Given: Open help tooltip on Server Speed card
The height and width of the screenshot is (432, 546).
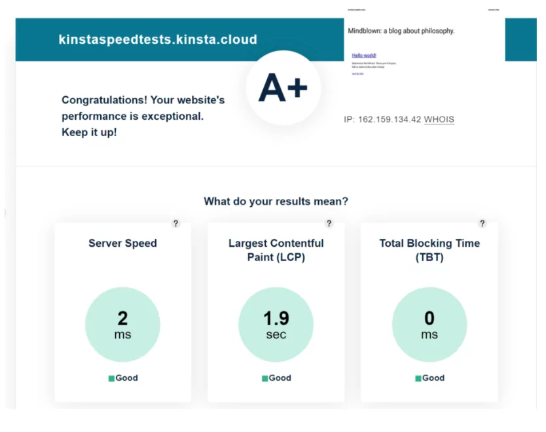Looking at the screenshot, I should point(175,223).
